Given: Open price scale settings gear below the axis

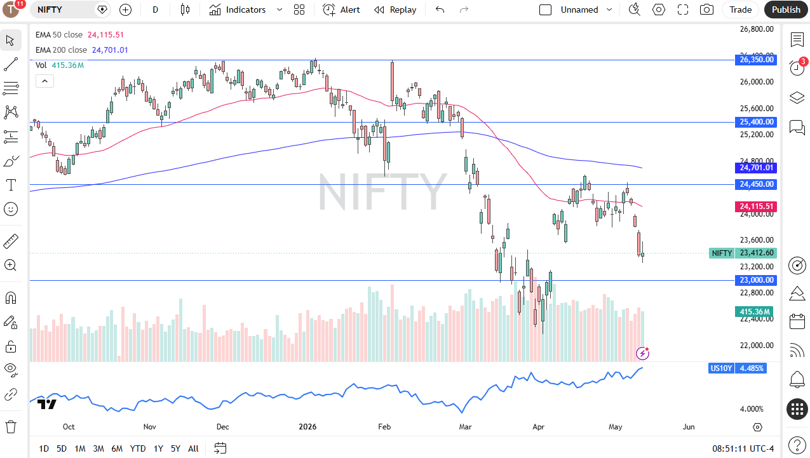Looking at the screenshot, I should [757, 427].
